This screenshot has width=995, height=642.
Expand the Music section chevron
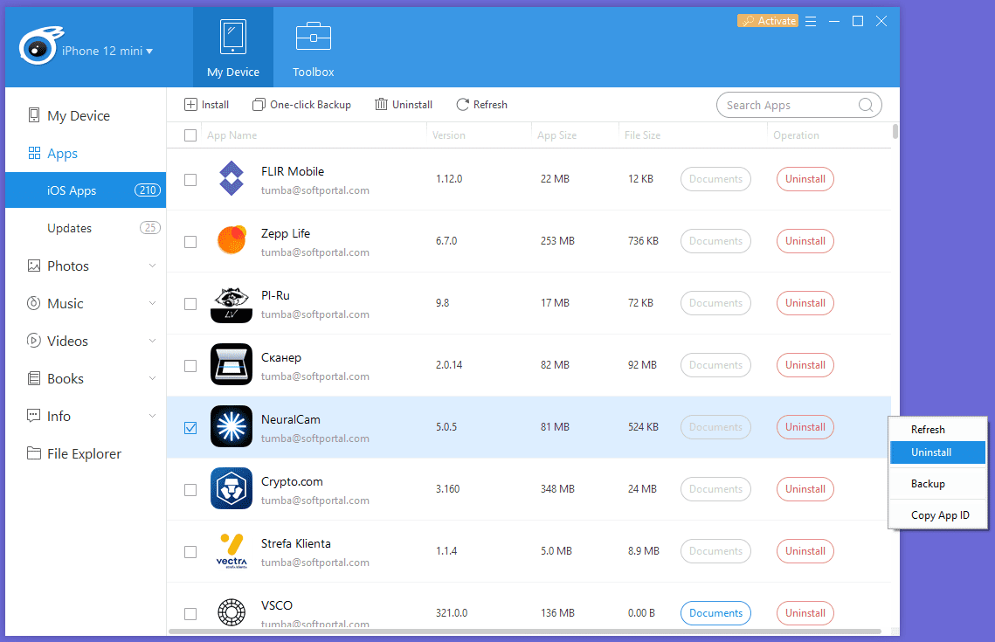152,303
